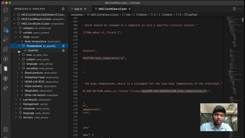Open Source Control view with badge

tap(6, 30)
